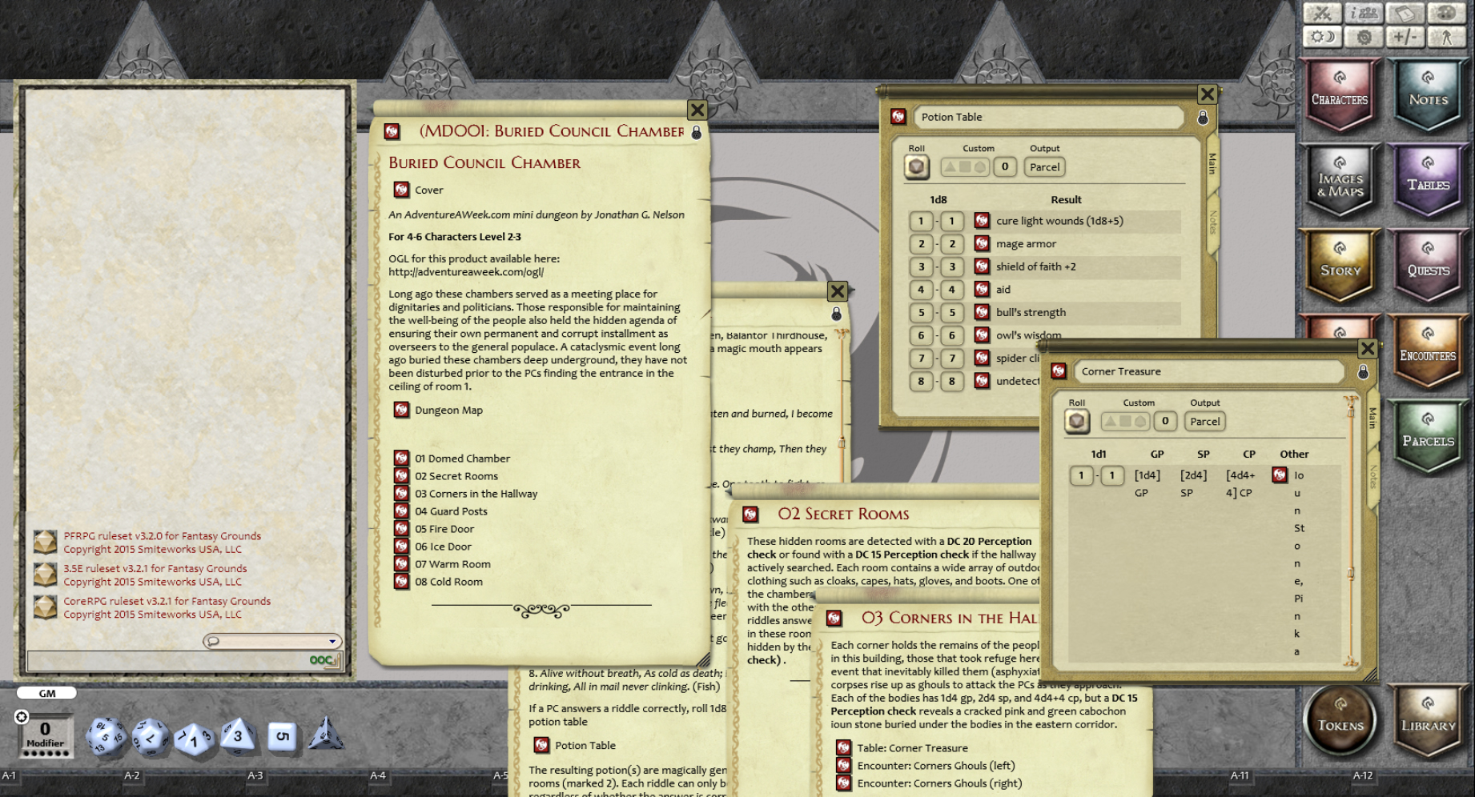
Task: Open the party sheet info icon
Action: [x=1363, y=13]
